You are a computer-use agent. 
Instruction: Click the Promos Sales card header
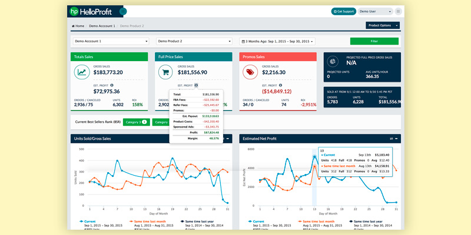(x=278, y=56)
